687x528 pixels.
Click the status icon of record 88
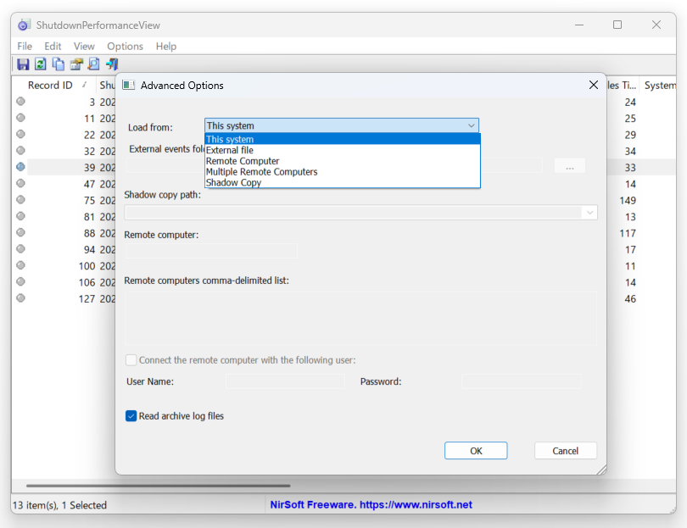coord(20,232)
